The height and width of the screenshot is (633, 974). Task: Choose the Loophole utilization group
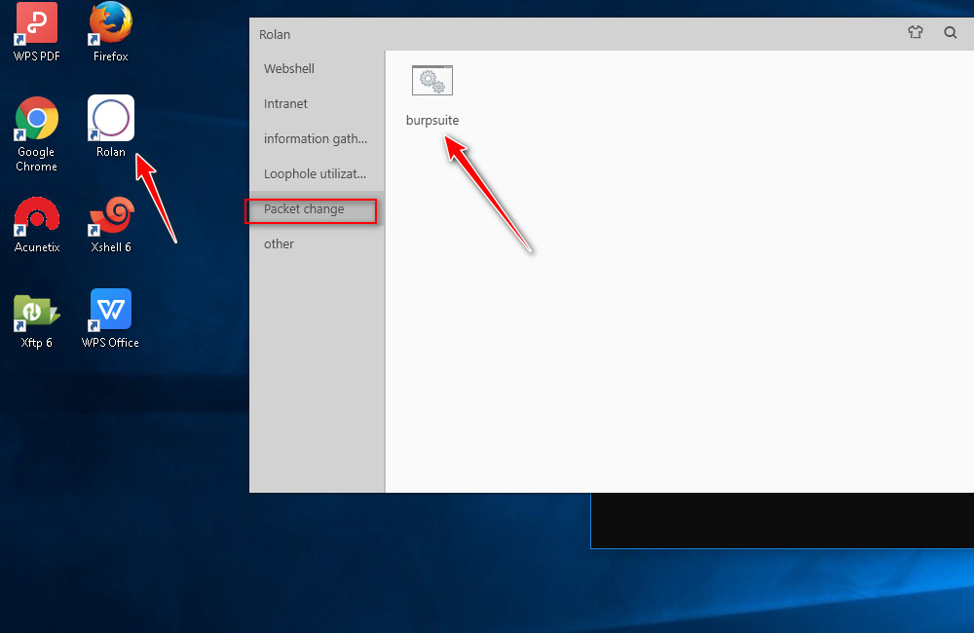click(x=316, y=174)
